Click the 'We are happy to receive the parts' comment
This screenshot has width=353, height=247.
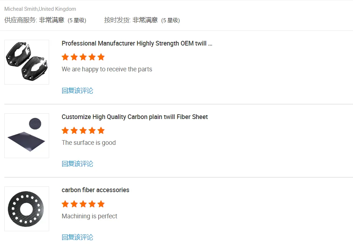(x=107, y=69)
